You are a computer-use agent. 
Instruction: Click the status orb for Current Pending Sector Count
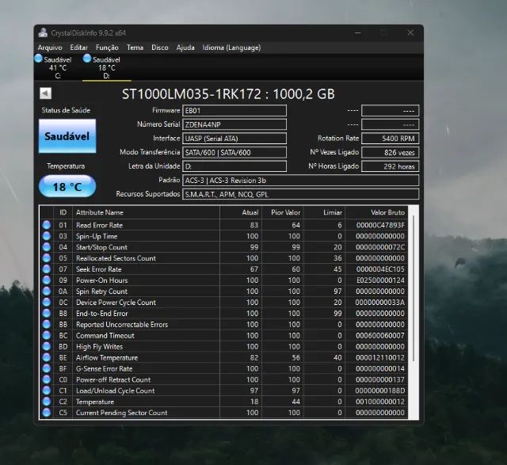tap(47, 413)
